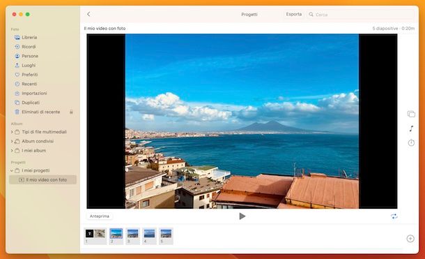The width and height of the screenshot is (425, 259).
Task: Open the slideshow themes panel icon
Action: pos(411,114)
